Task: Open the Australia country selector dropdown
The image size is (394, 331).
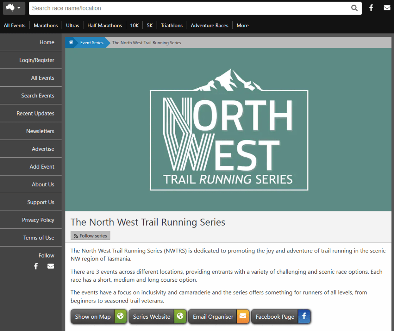Action: point(14,8)
